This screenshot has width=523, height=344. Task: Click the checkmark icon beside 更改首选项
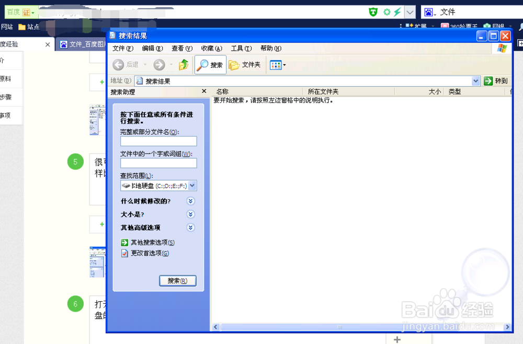pos(124,253)
